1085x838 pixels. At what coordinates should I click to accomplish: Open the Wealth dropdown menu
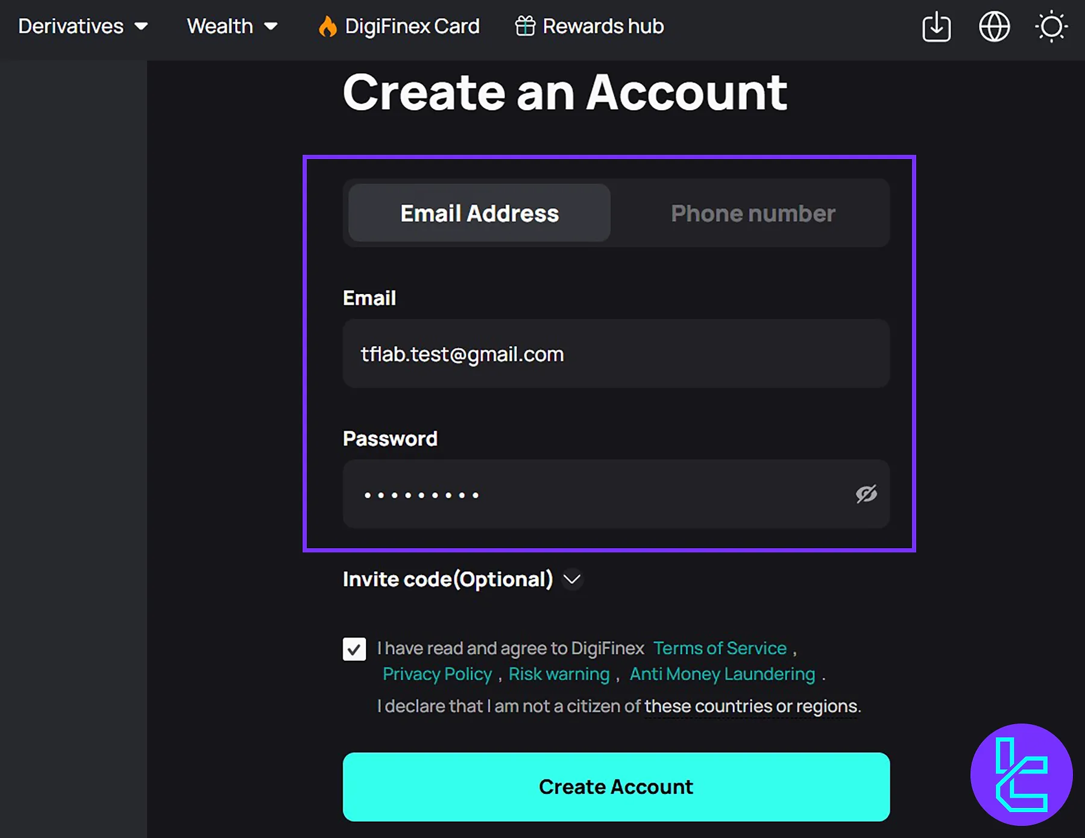(x=232, y=27)
